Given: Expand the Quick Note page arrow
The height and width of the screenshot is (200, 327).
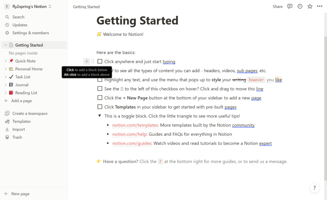Looking at the screenshot, I should click(x=6, y=61).
